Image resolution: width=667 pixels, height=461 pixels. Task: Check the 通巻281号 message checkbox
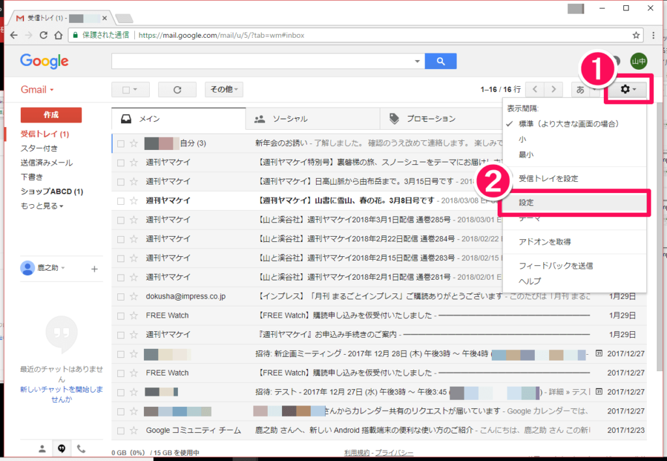[121, 278]
